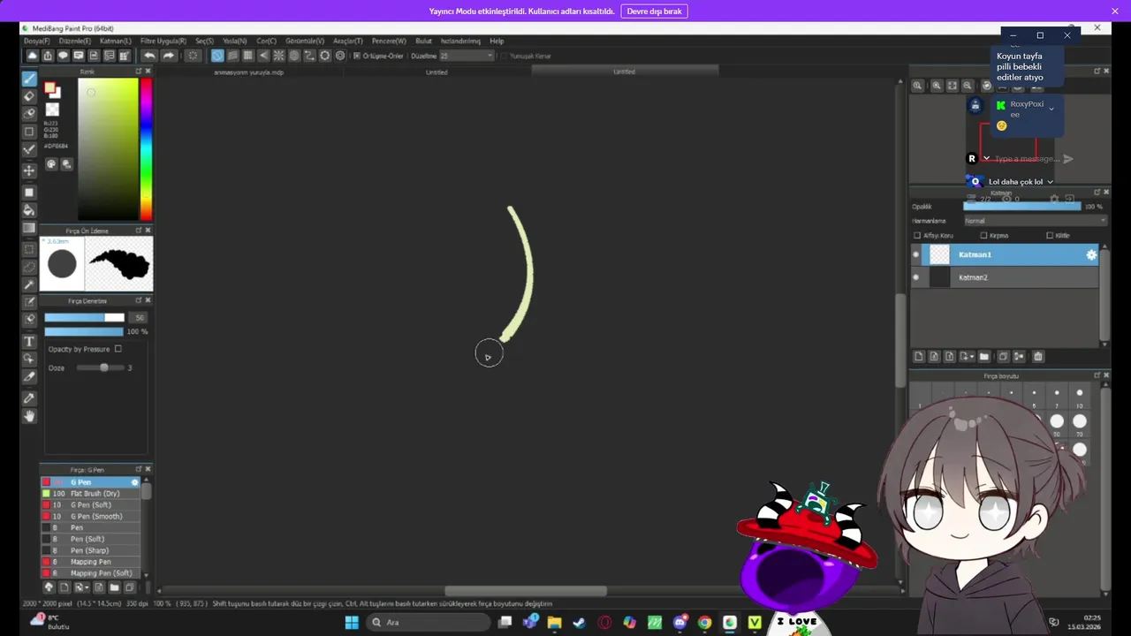This screenshot has width=1131, height=636.
Task: Select the Magic Wand tool
Action: [29, 284]
